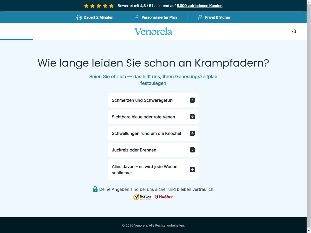Click the McAfee security badge
Screen dimensions: 311x233
164,197
